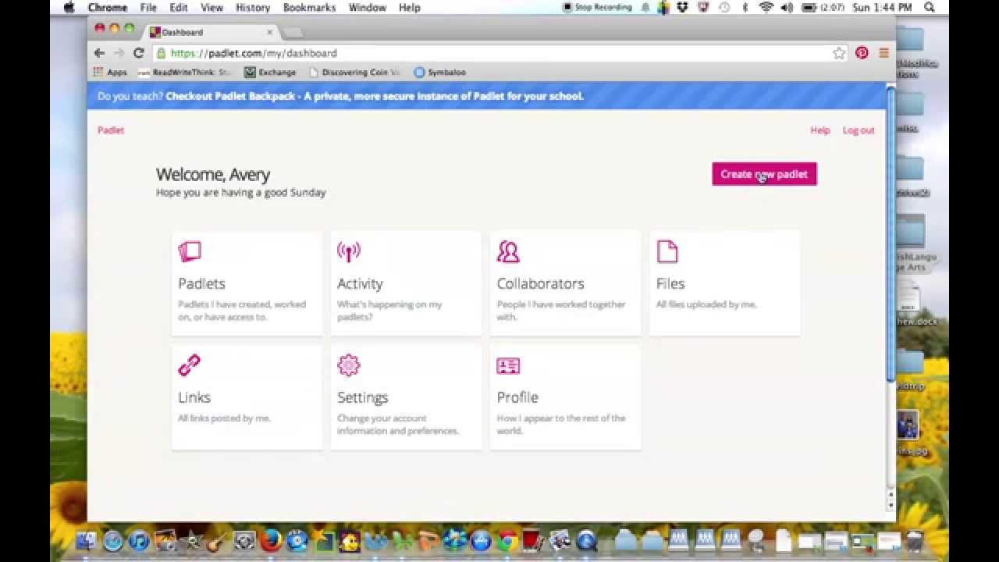Viewport: 999px width, 562px height.
Task: Click the Sun 1:44 PM clock
Action: (x=883, y=7)
